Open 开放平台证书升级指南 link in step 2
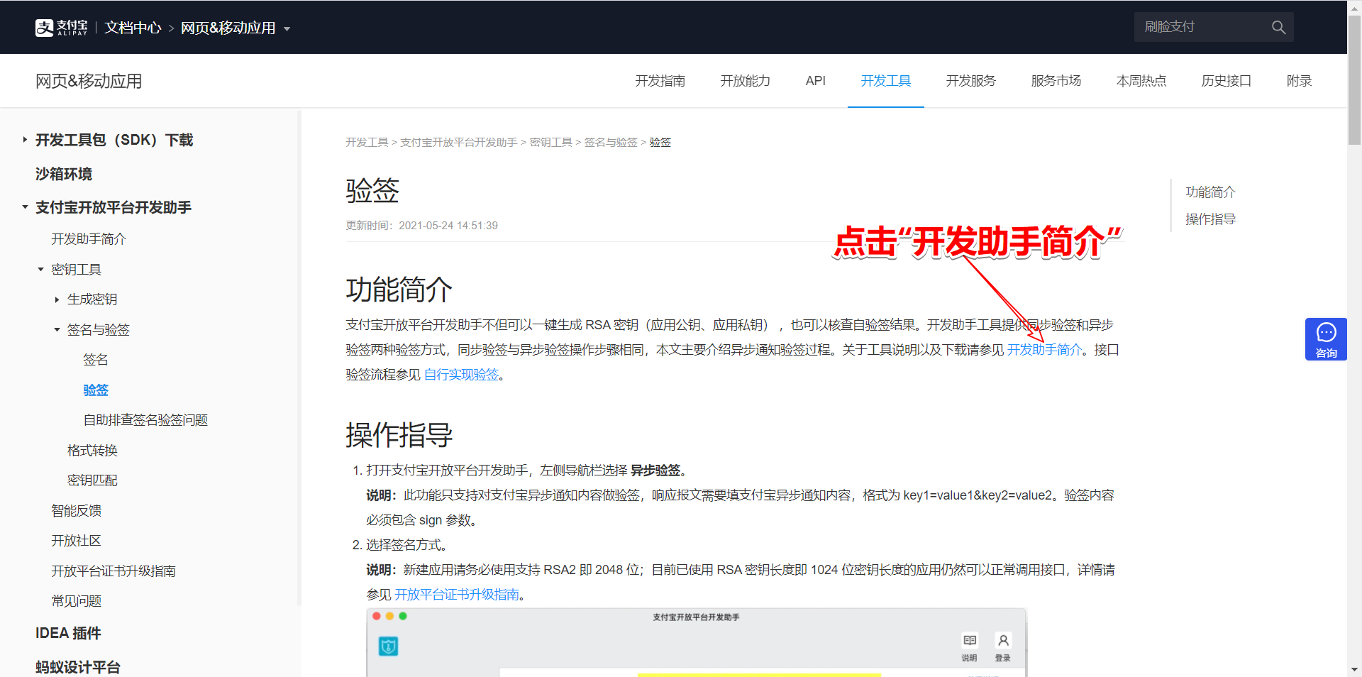 coord(456,595)
